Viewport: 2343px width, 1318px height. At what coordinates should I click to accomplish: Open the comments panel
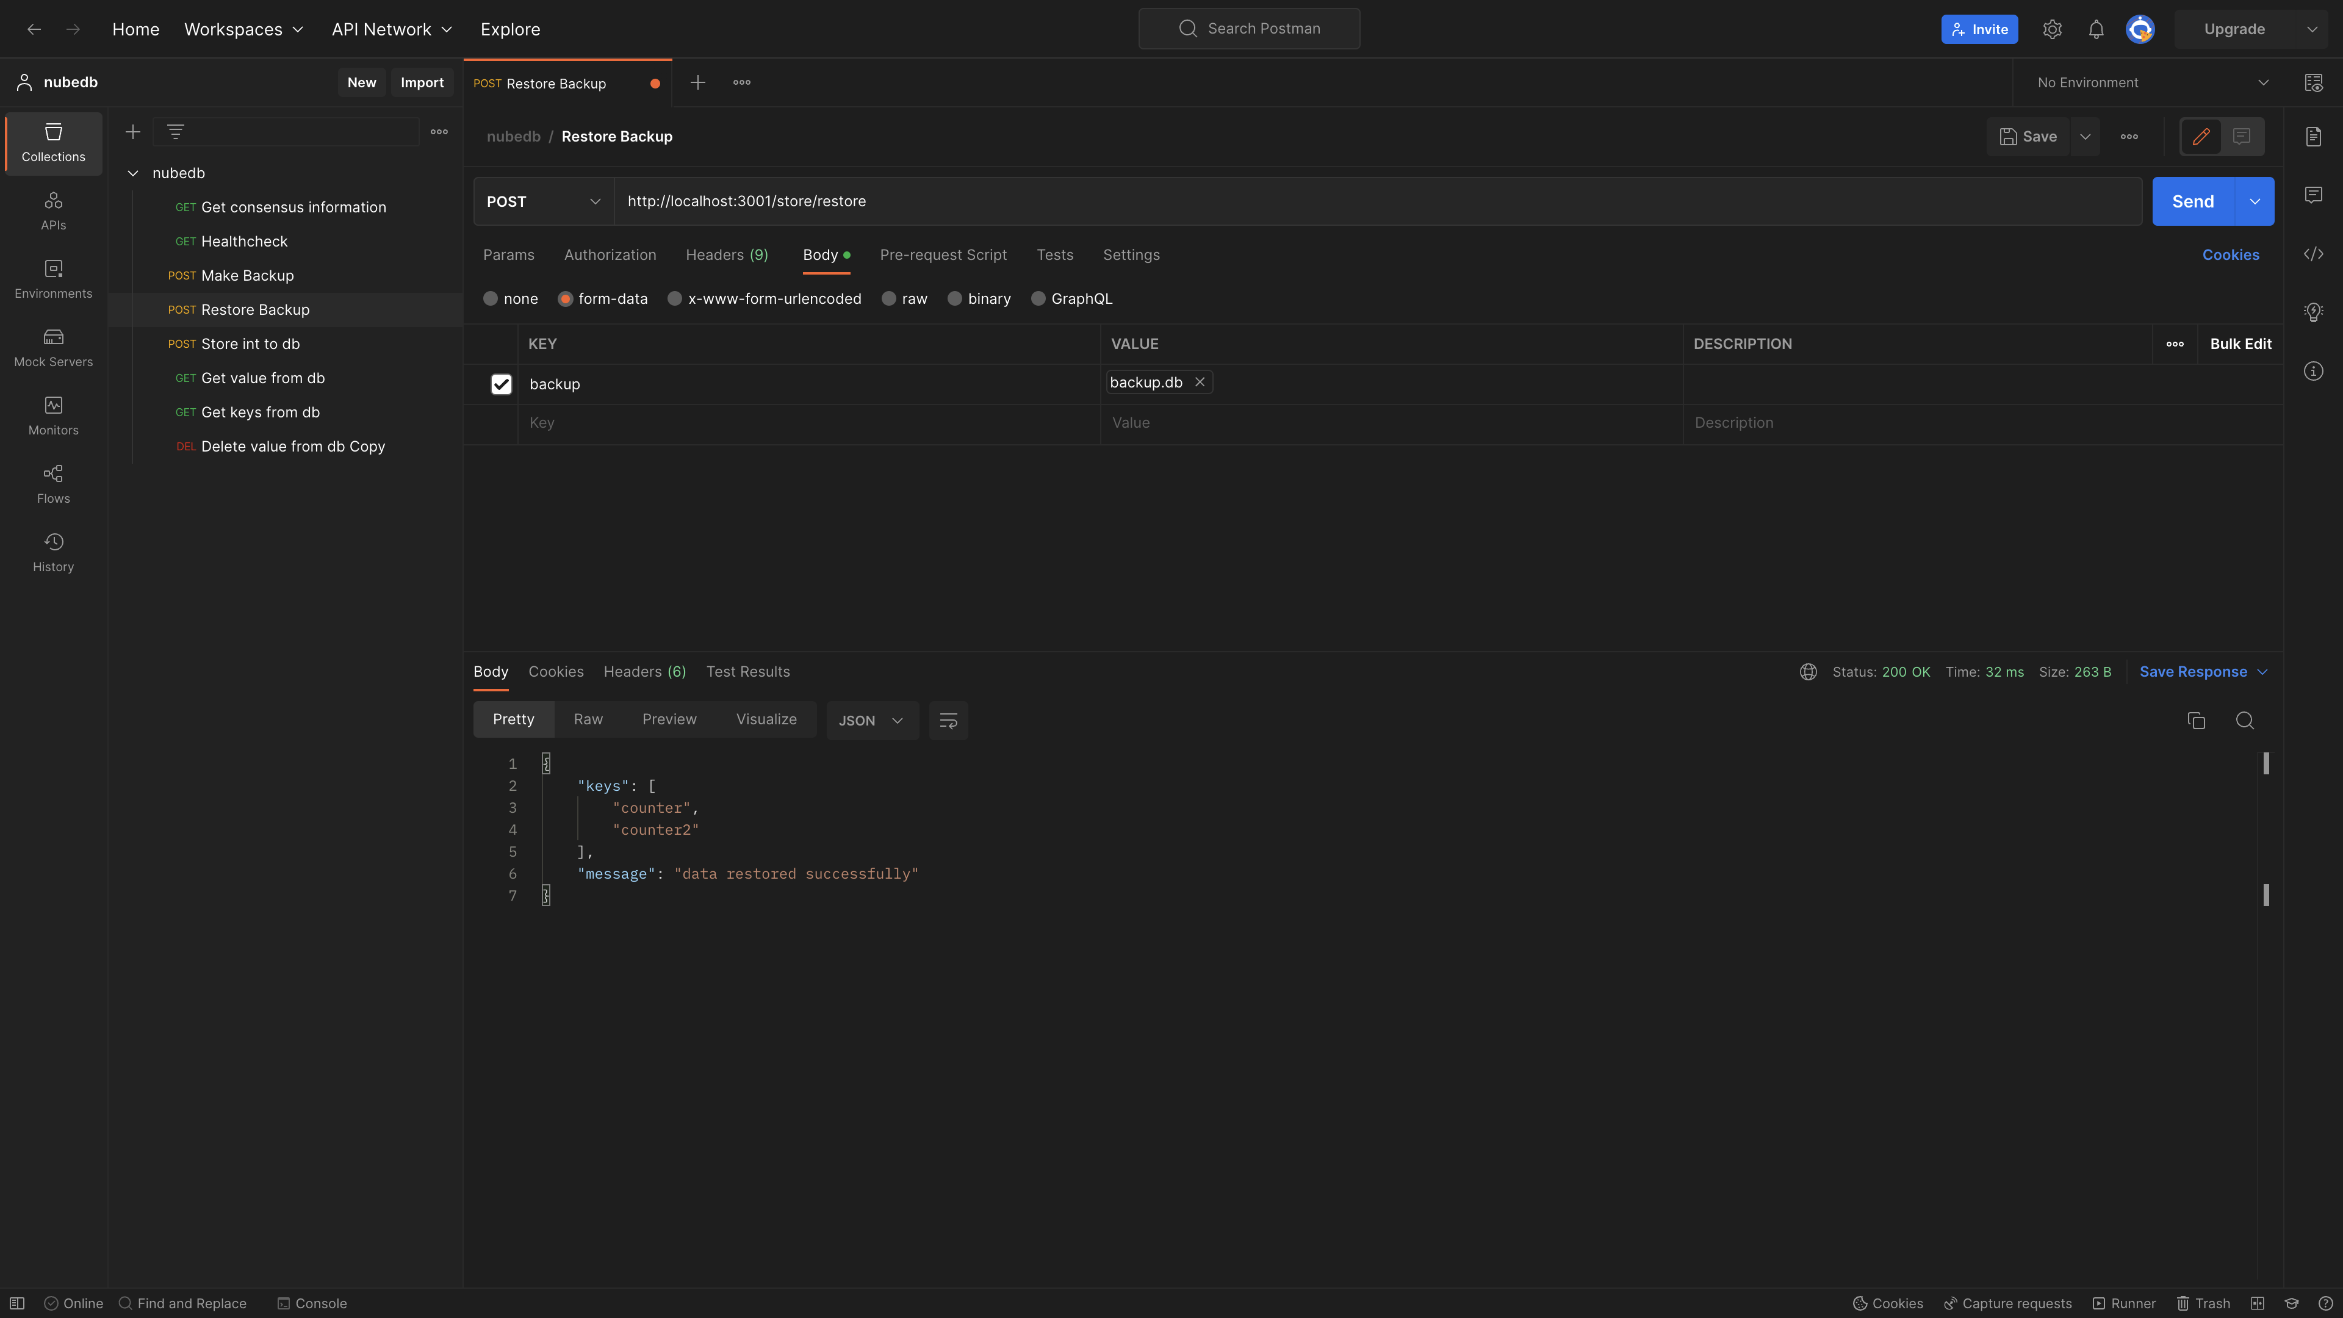[2314, 194]
